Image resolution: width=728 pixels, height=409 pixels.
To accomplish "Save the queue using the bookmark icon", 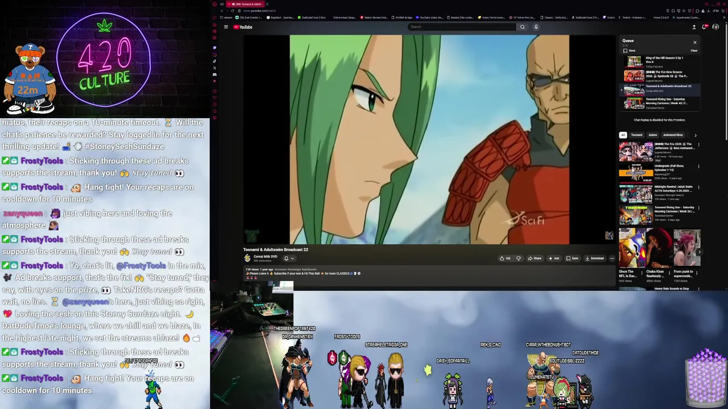I will click(629, 51).
